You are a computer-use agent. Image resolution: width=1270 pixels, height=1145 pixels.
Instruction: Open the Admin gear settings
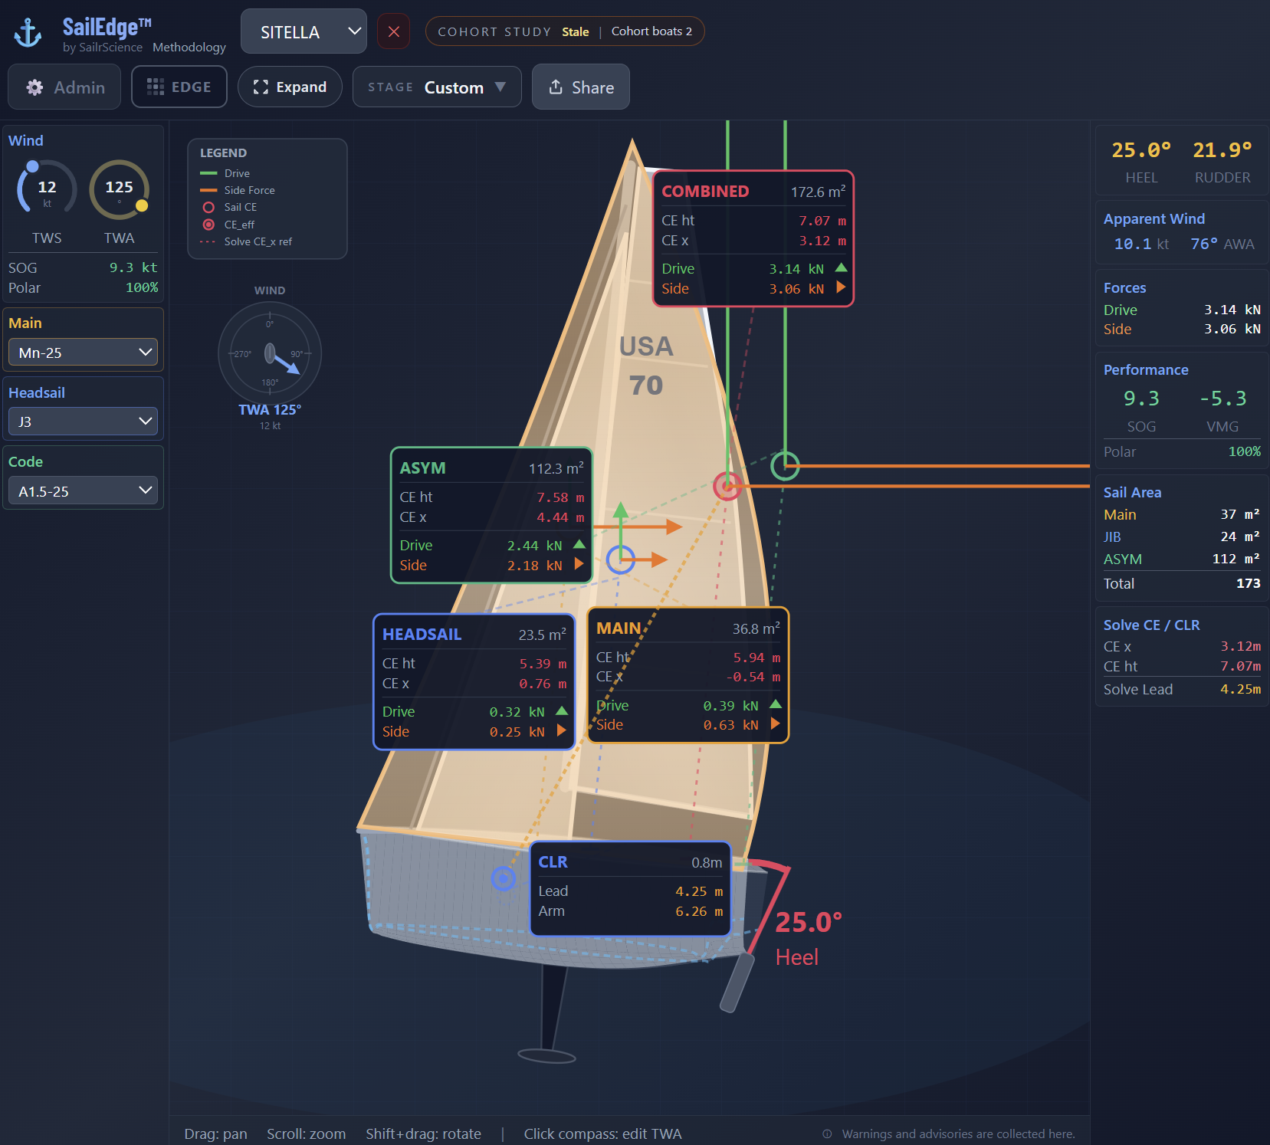(x=64, y=87)
